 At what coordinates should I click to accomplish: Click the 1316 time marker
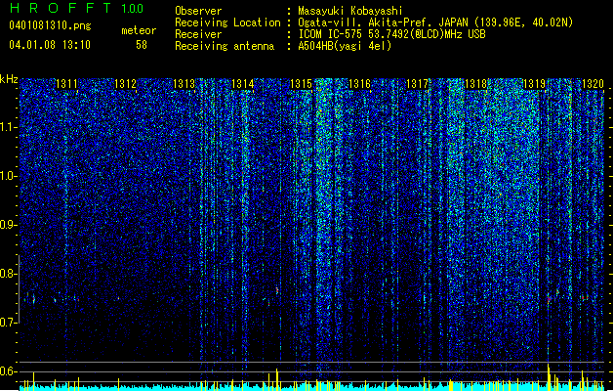(x=359, y=84)
